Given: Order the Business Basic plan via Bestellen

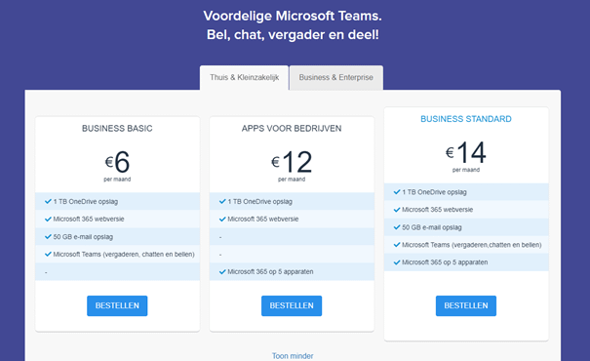Looking at the screenshot, I should 117,305.
